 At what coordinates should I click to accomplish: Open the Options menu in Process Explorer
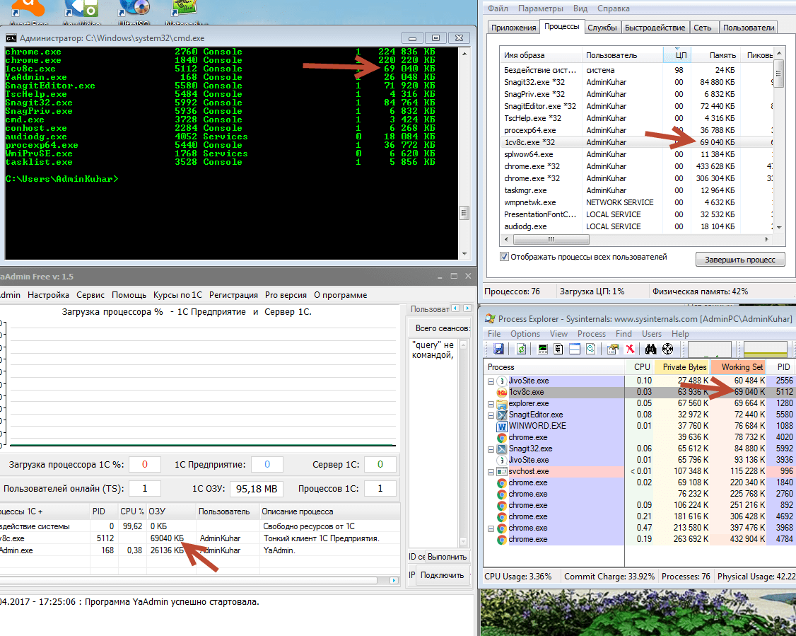click(x=525, y=334)
